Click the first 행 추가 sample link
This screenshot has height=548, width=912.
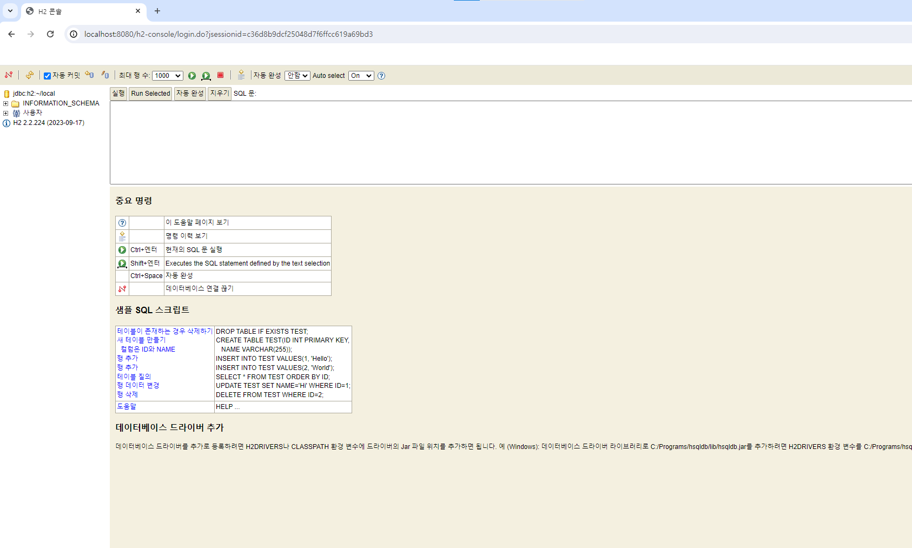[128, 359]
